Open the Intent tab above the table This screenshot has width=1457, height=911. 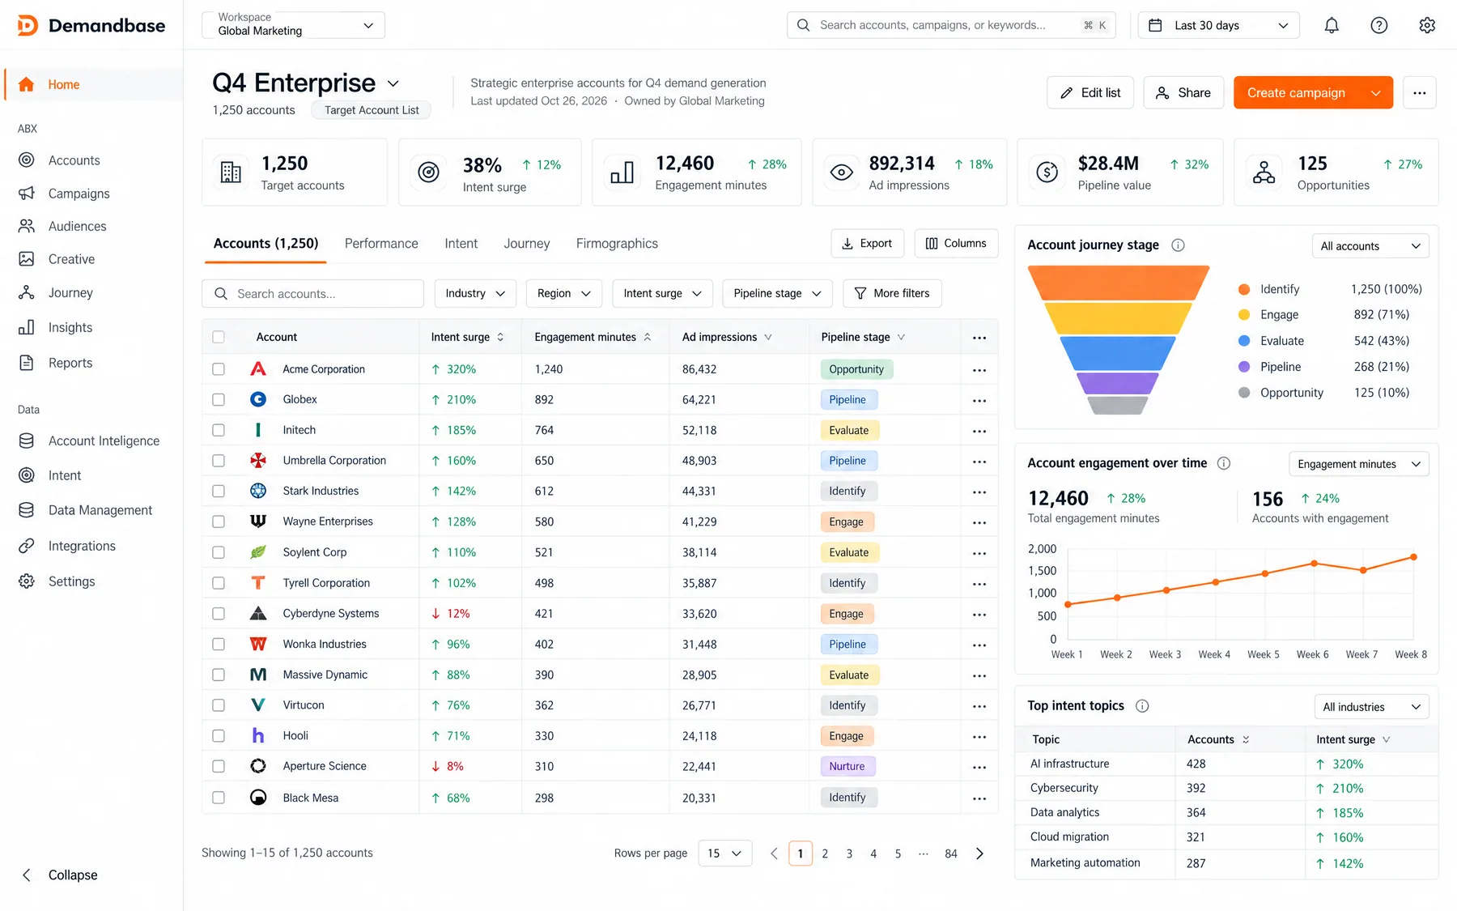coord(461,244)
